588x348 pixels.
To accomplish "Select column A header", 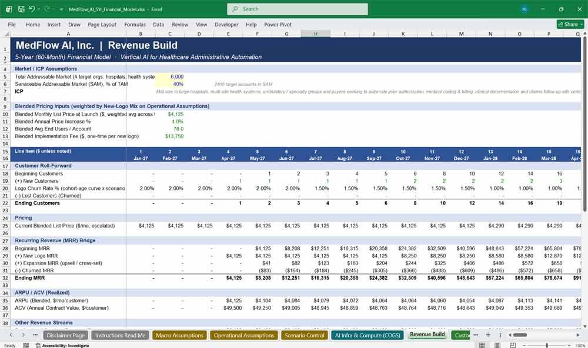I will pos(68,34).
